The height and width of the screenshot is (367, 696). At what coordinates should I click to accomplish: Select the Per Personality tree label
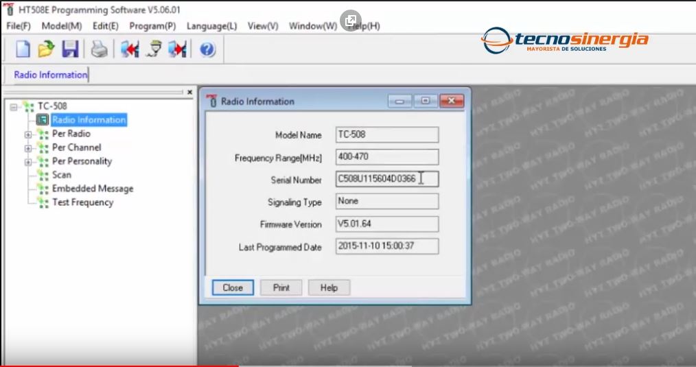click(x=82, y=161)
